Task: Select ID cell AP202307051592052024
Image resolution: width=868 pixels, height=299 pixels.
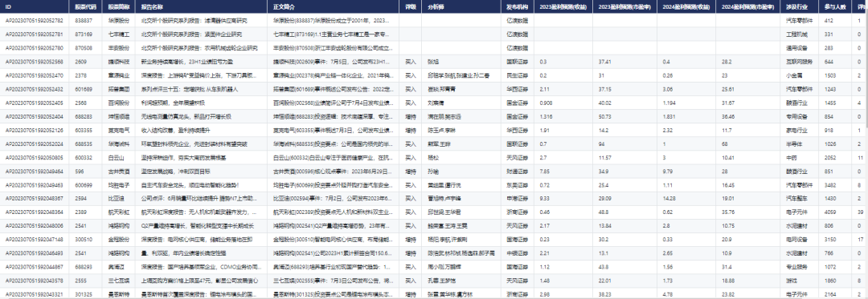Action: coord(35,144)
